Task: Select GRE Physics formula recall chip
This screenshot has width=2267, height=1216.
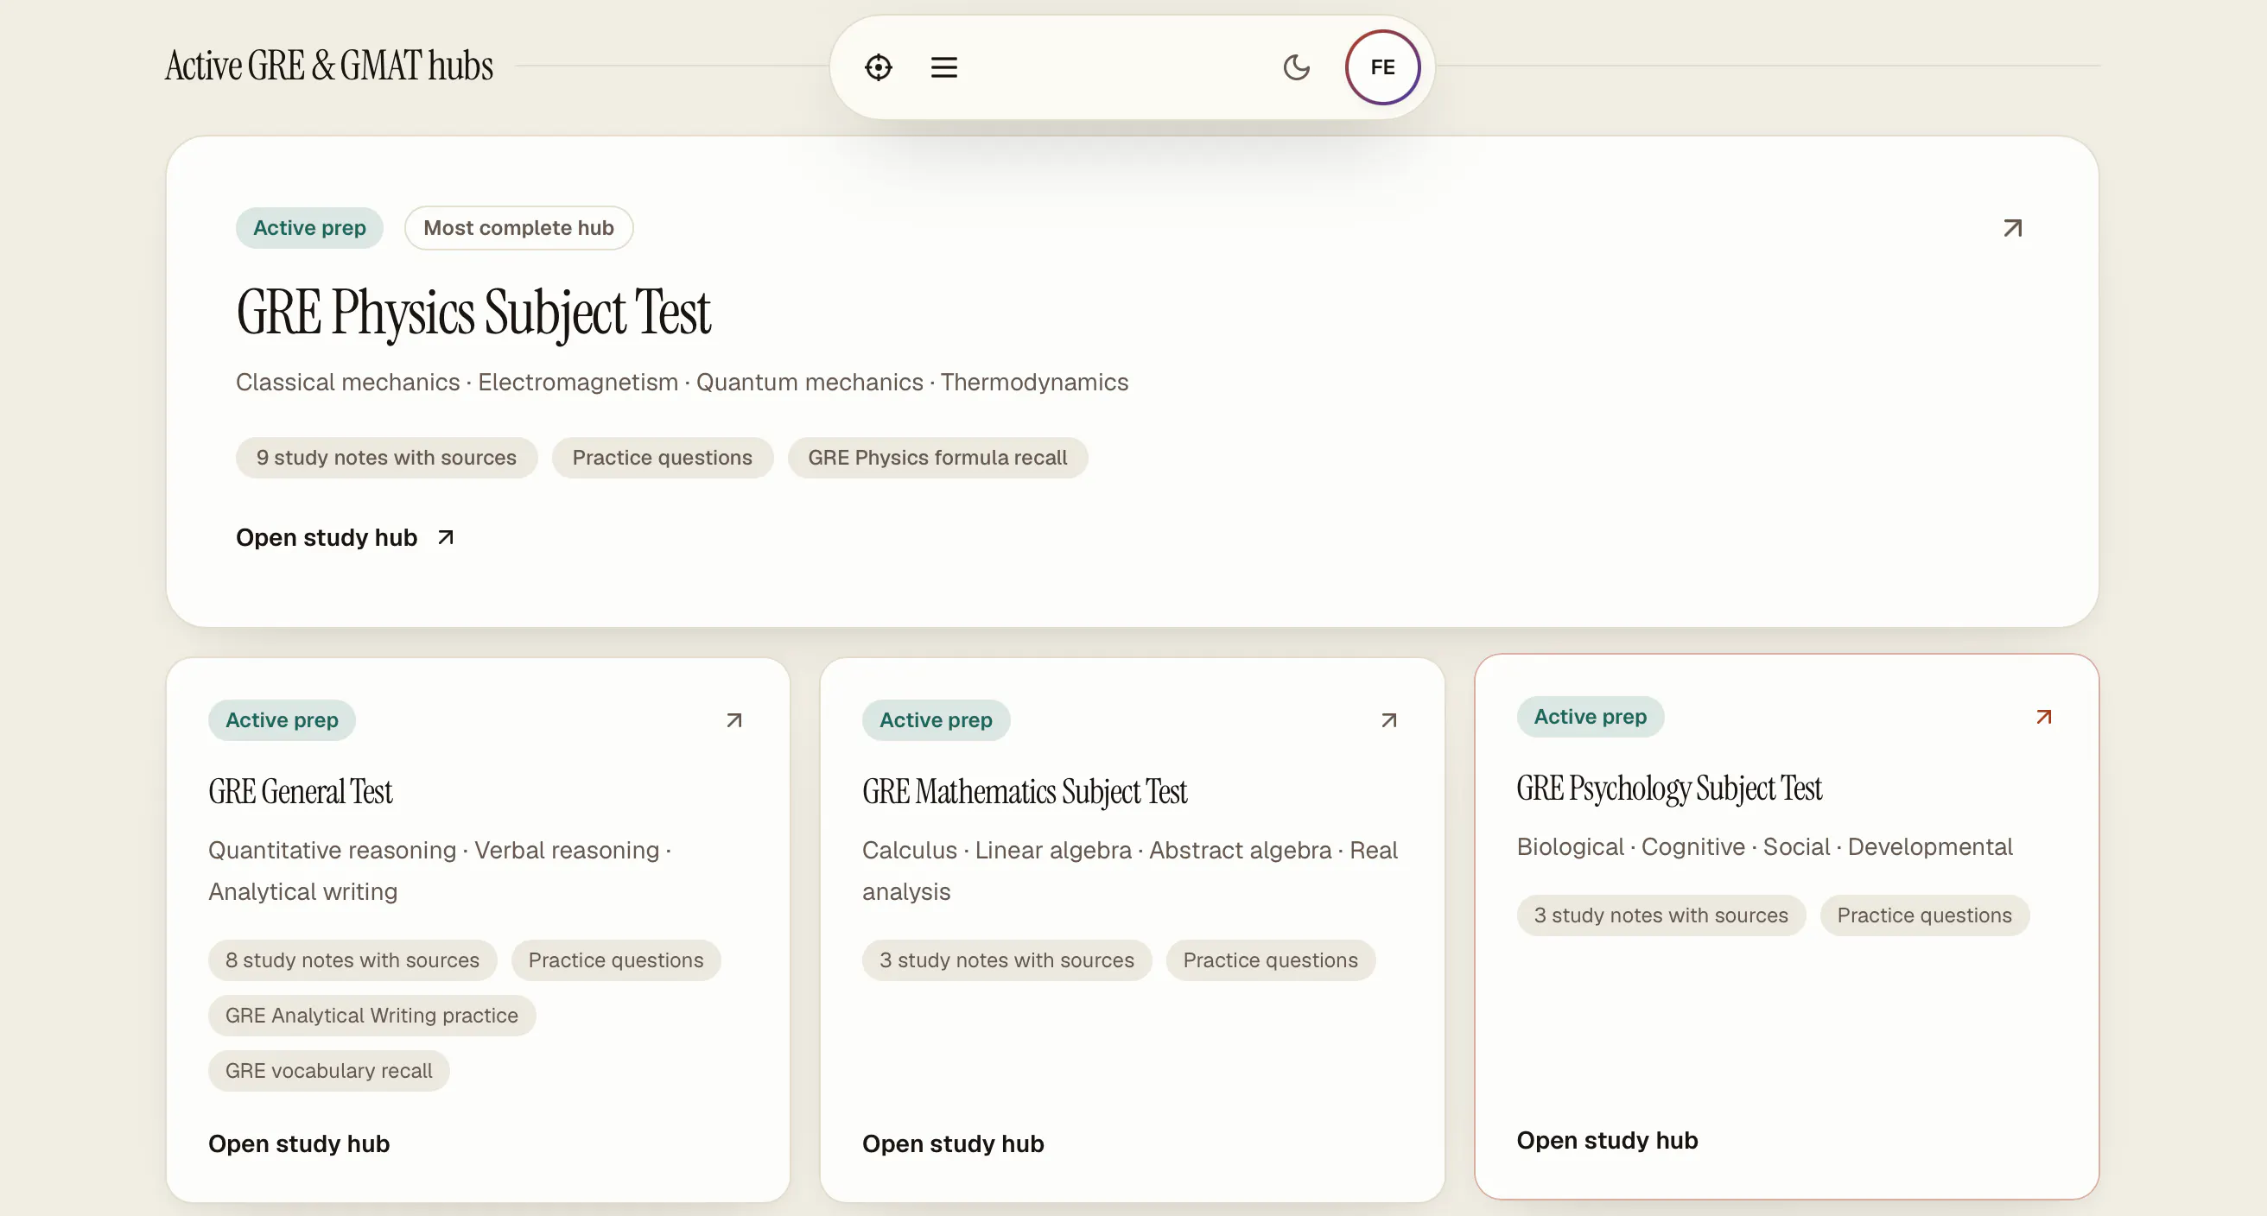Action: pos(937,458)
